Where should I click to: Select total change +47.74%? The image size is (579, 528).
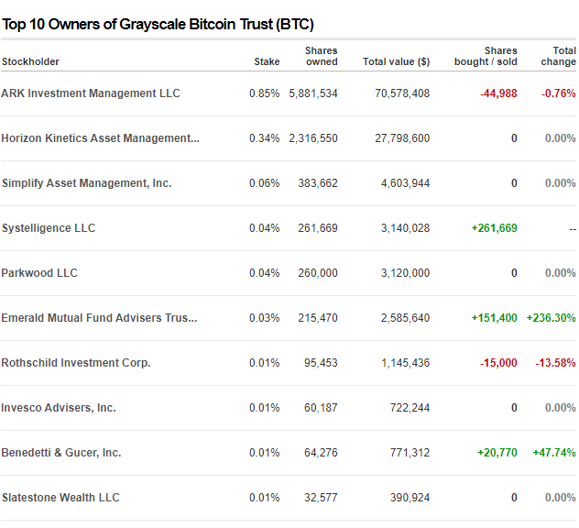tap(554, 452)
